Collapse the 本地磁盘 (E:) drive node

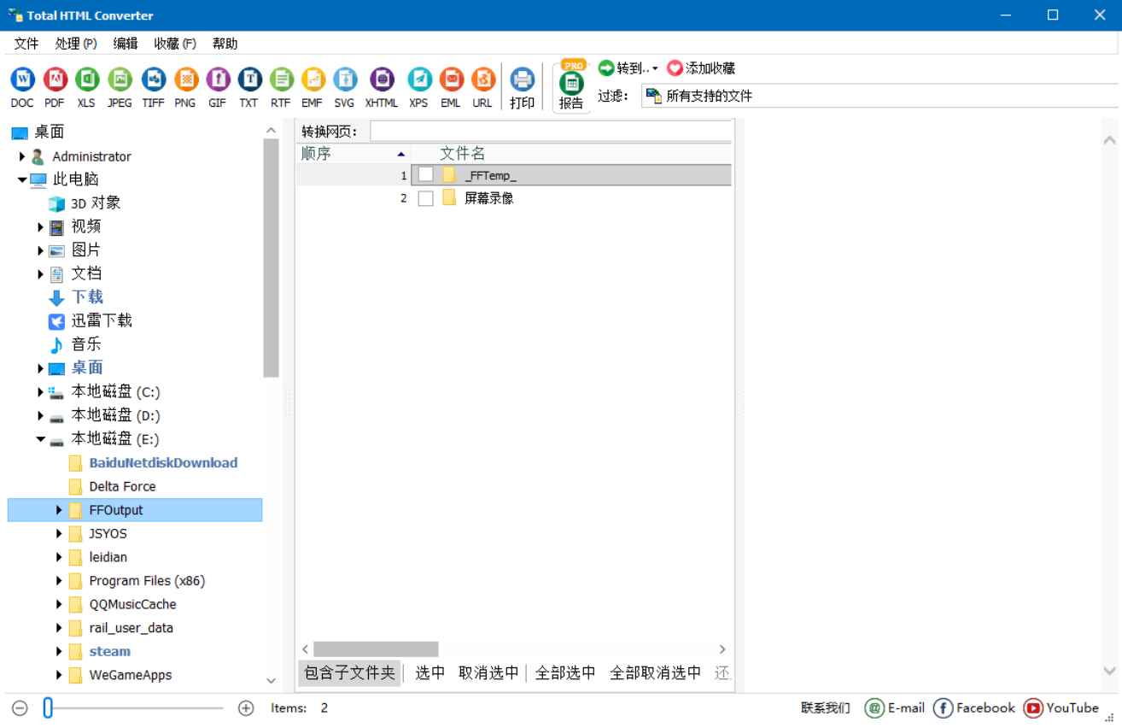[39, 439]
